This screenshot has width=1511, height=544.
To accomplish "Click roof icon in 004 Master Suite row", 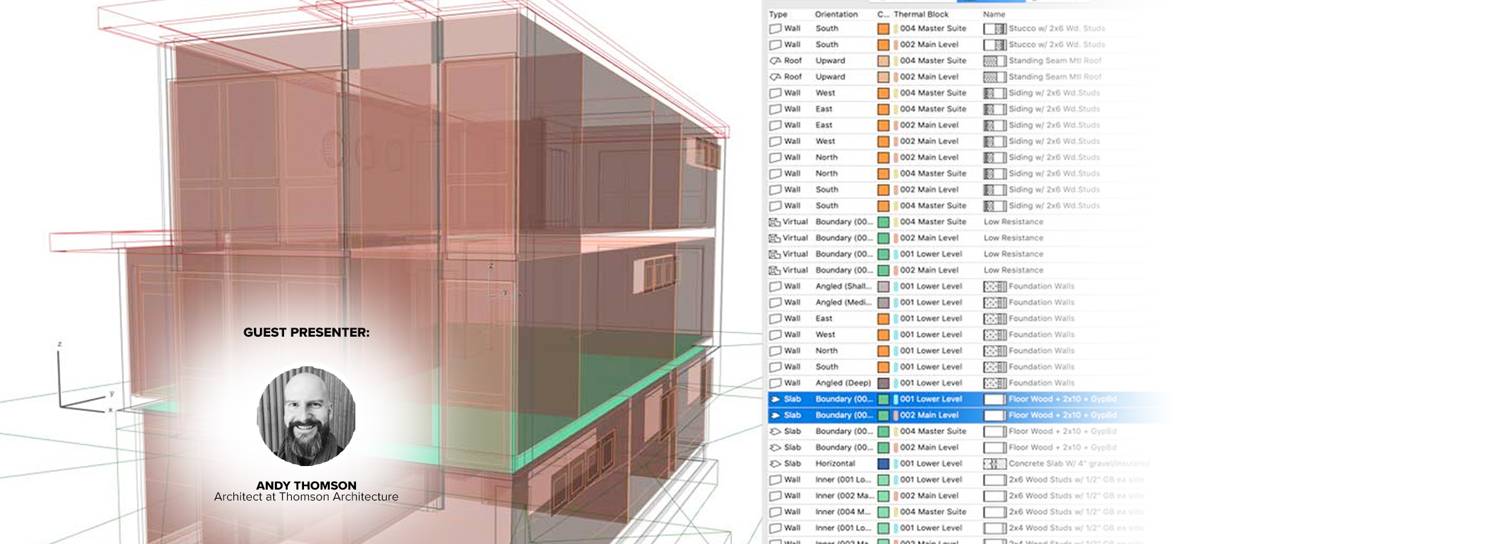I will click(x=775, y=61).
